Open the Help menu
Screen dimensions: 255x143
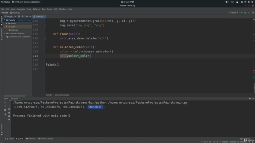[x=70, y=9]
